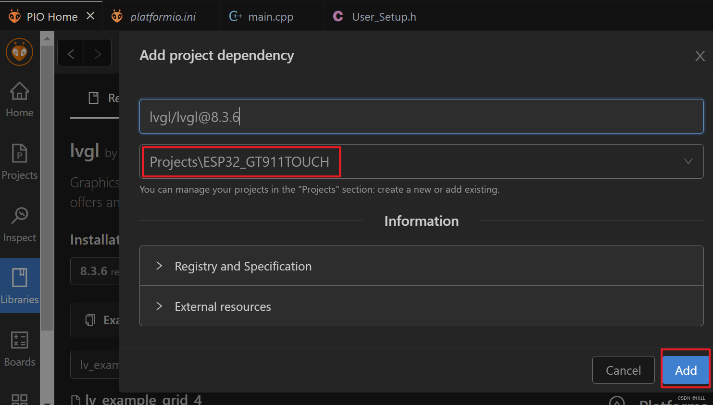This screenshot has height=405, width=713.
Task: Go to Home in PIO sidebar
Action: pos(20,100)
